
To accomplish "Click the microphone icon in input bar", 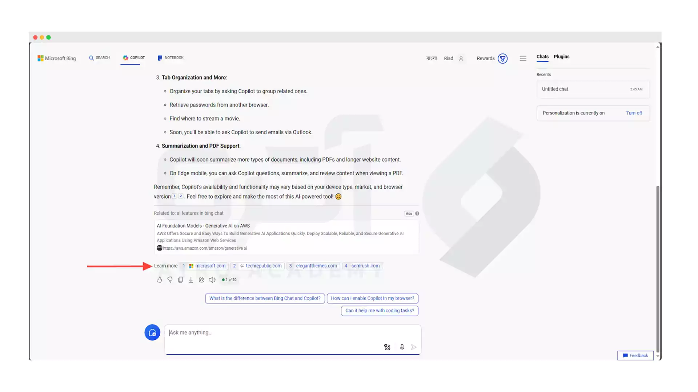I will 402,347.
